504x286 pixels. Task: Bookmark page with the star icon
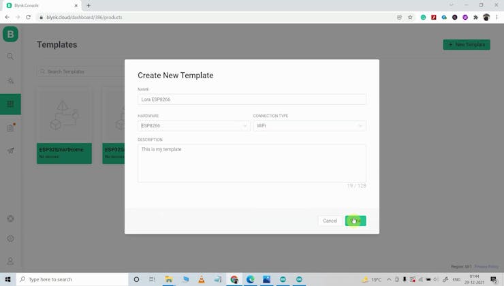pos(410,17)
